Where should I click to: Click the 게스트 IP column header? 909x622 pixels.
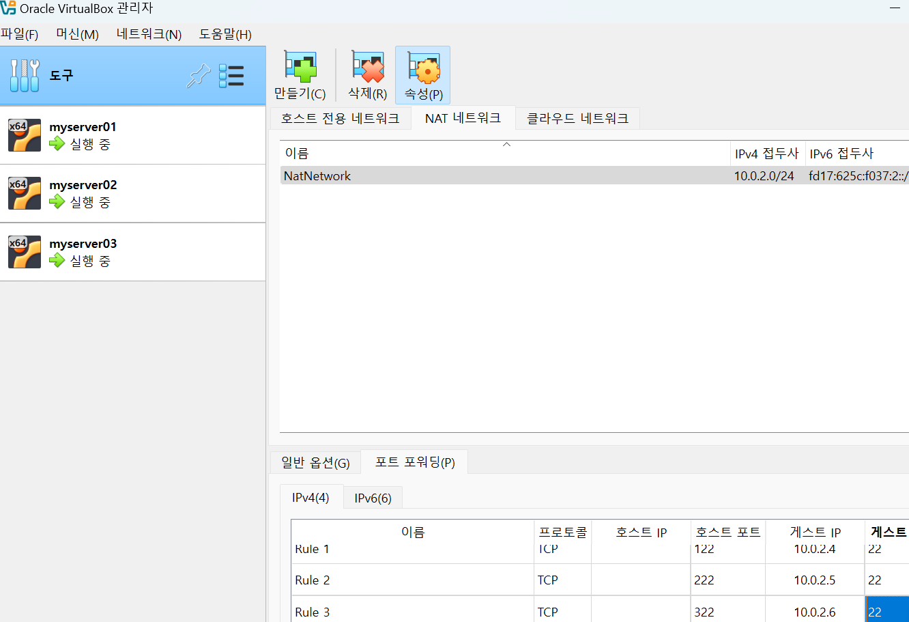click(x=815, y=532)
